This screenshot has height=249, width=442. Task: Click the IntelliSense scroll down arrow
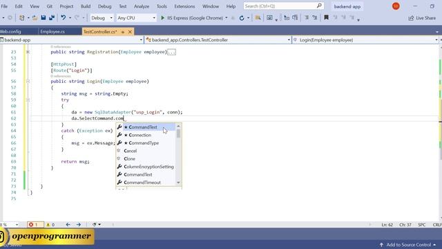178,183
